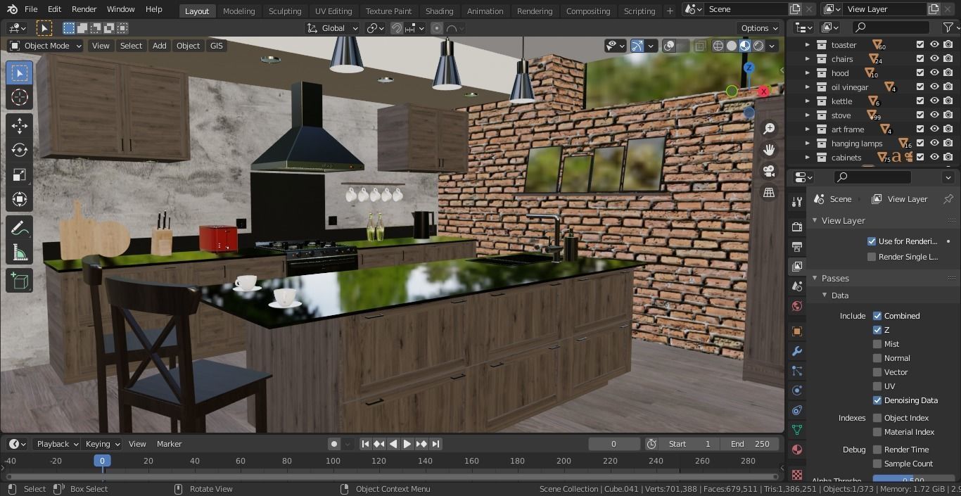The width and height of the screenshot is (961, 496).
Task: Open the Output properties tab
Action: coord(796,247)
